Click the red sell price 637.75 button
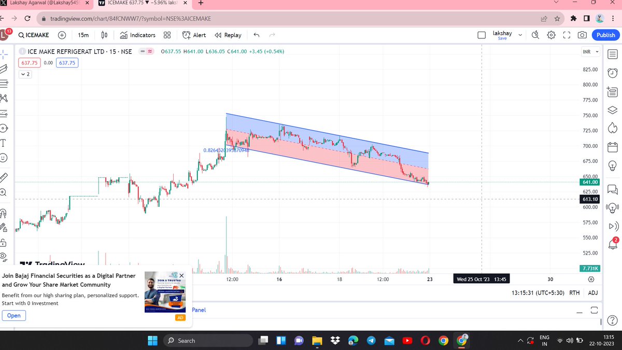The height and width of the screenshot is (350, 622). pyautogui.click(x=29, y=63)
